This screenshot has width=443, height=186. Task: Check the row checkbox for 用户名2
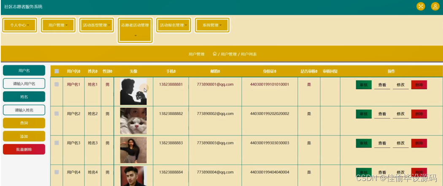pos(57,113)
